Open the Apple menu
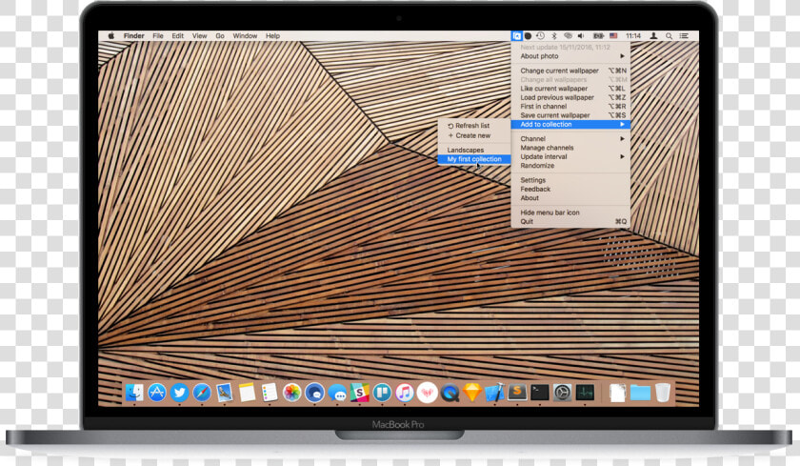 click(x=111, y=35)
